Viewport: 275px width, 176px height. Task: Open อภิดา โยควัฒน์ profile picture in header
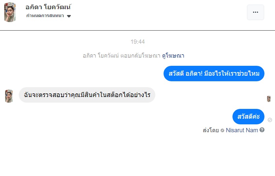(10, 12)
